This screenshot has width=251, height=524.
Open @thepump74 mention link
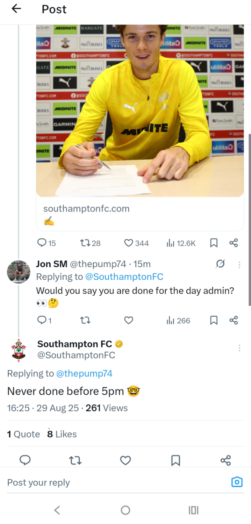[x=84, y=373]
